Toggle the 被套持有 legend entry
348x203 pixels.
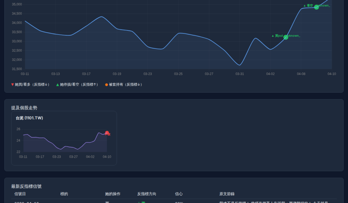[124, 84]
